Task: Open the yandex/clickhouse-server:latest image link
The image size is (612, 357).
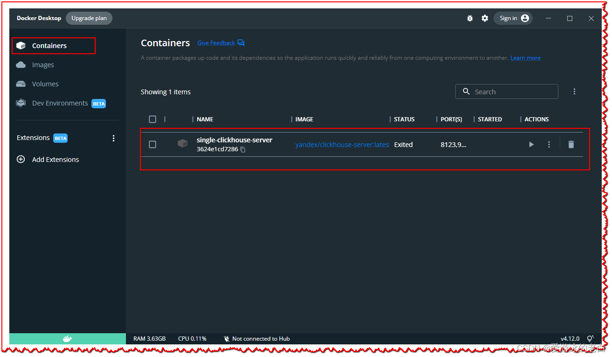Action: [342, 145]
